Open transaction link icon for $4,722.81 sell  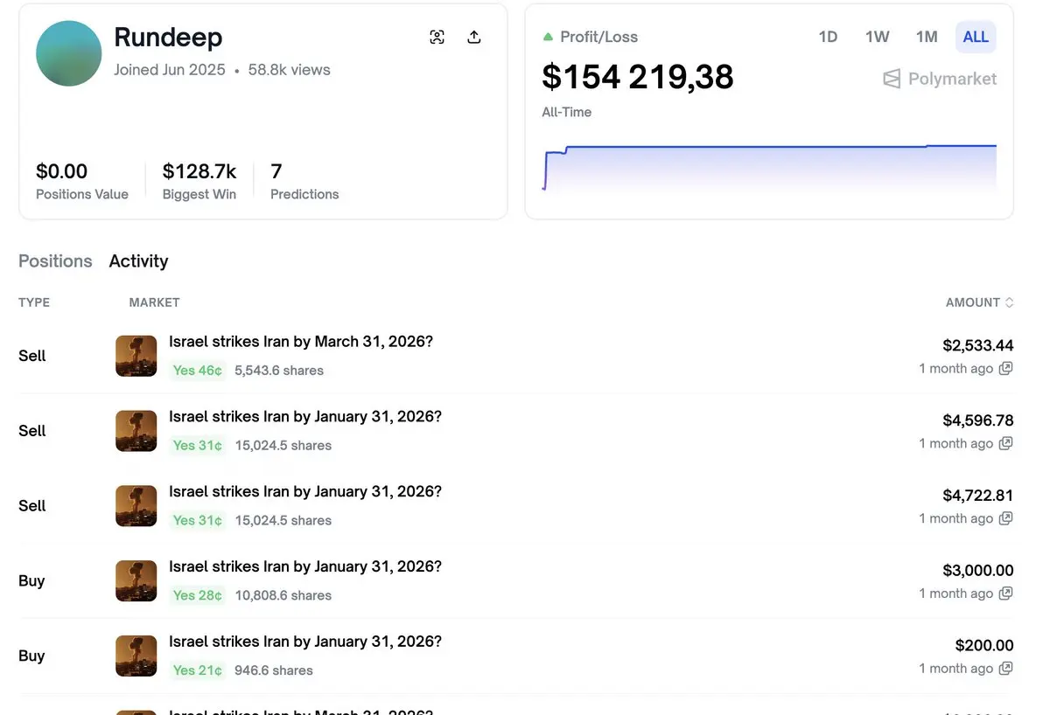coord(1006,519)
